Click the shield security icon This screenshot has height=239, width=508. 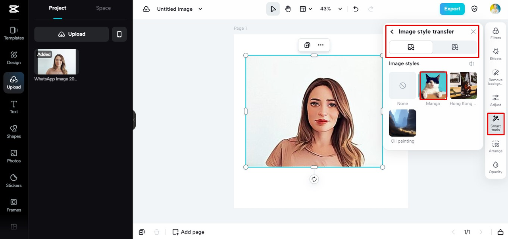point(474,9)
